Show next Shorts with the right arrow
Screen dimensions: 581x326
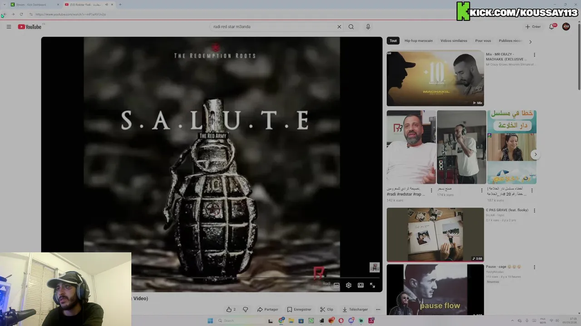[535, 154]
